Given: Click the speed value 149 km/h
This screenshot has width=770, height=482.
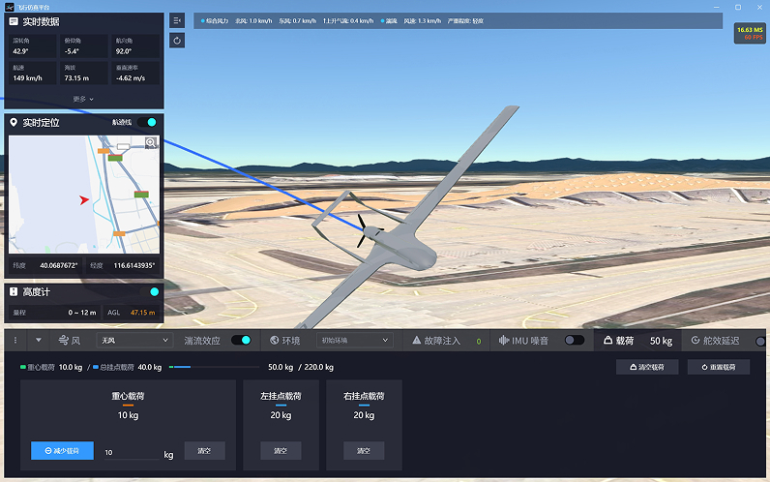Looking at the screenshot, I should [x=27, y=78].
